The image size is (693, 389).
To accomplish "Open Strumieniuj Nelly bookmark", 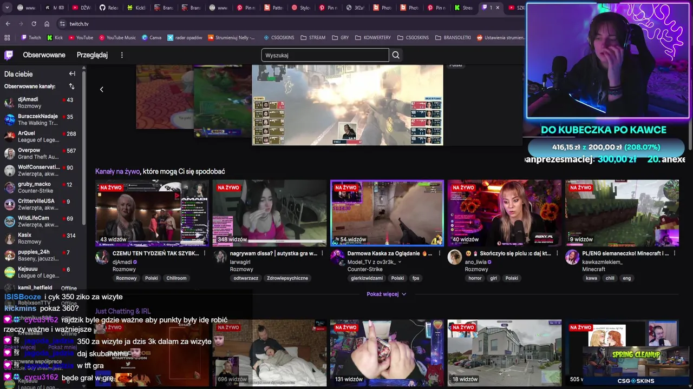I will tap(231, 38).
